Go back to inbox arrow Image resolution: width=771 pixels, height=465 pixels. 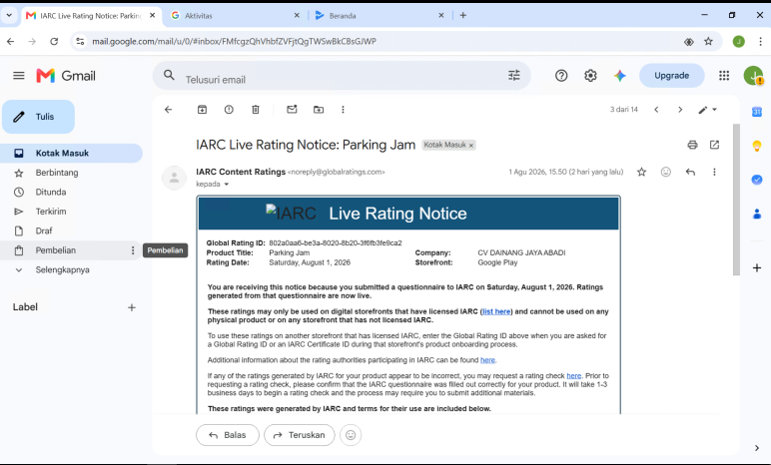click(x=168, y=109)
